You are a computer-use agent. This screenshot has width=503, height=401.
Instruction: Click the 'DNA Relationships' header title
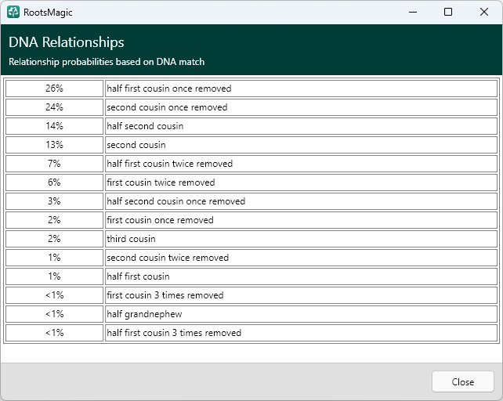pyautogui.click(x=67, y=42)
